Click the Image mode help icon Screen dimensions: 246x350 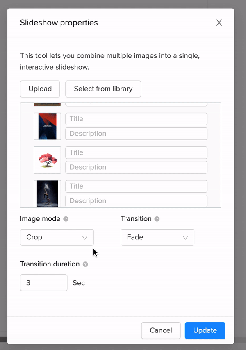point(66,219)
